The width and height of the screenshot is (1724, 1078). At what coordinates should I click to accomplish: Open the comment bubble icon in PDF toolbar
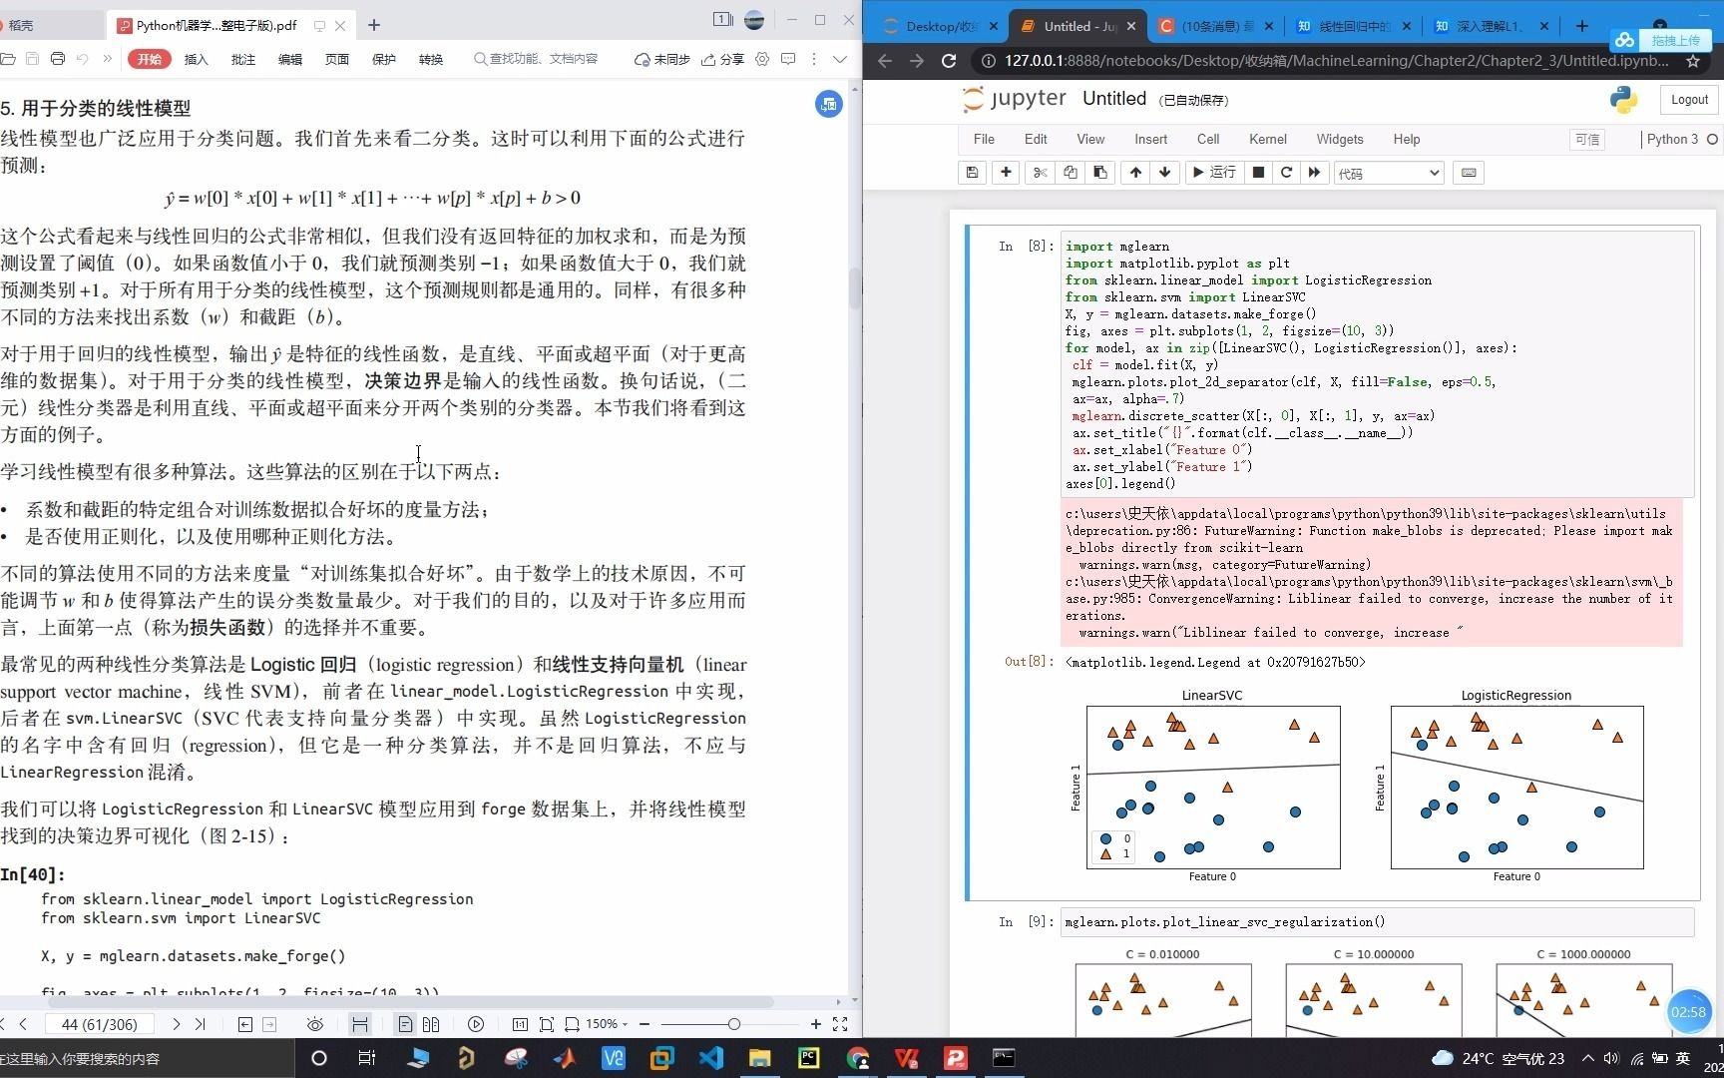tap(788, 59)
